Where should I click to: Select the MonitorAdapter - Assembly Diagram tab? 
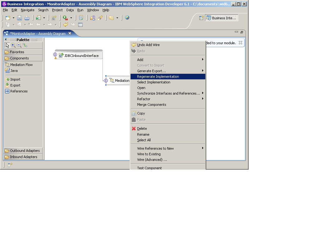click(x=38, y=34)
